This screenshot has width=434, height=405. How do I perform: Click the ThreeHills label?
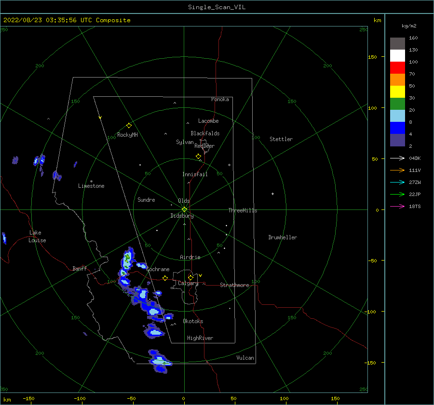[x=243, y=210]
